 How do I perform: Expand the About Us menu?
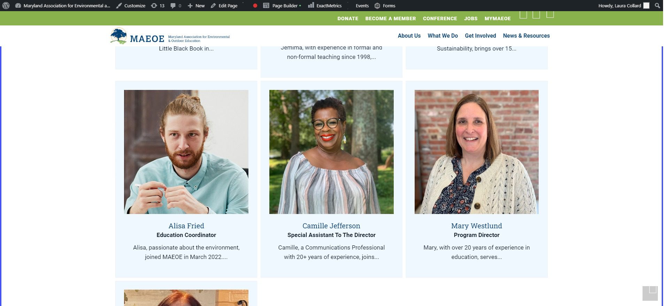409,36
